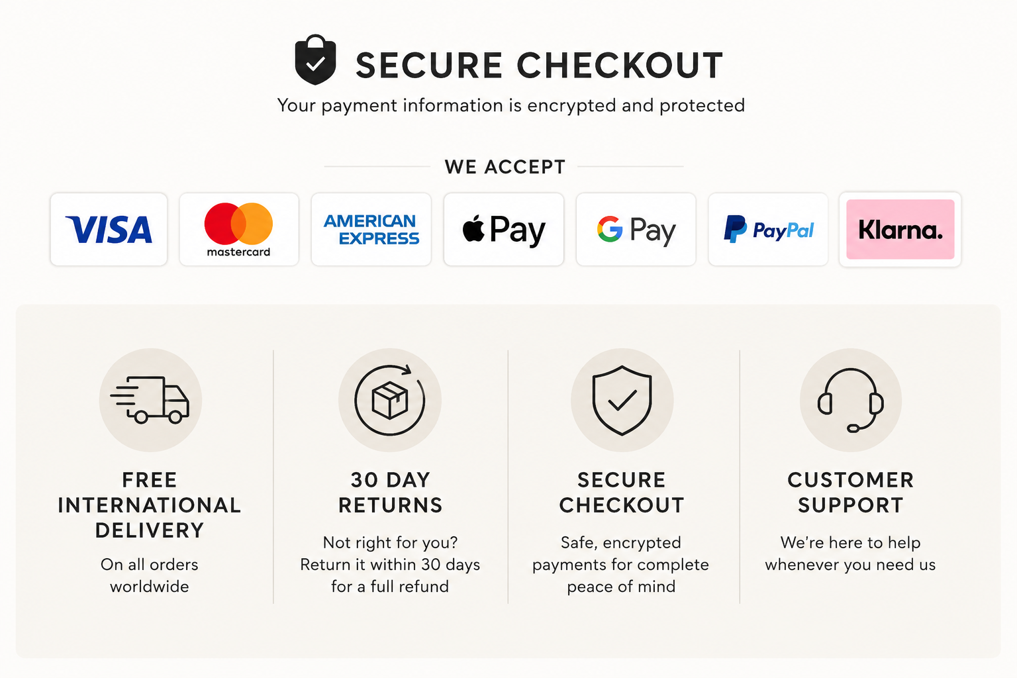Open the 30 Day Returns heading
The height and width of the screenshot is (678, 1017).
coord(390,493)
